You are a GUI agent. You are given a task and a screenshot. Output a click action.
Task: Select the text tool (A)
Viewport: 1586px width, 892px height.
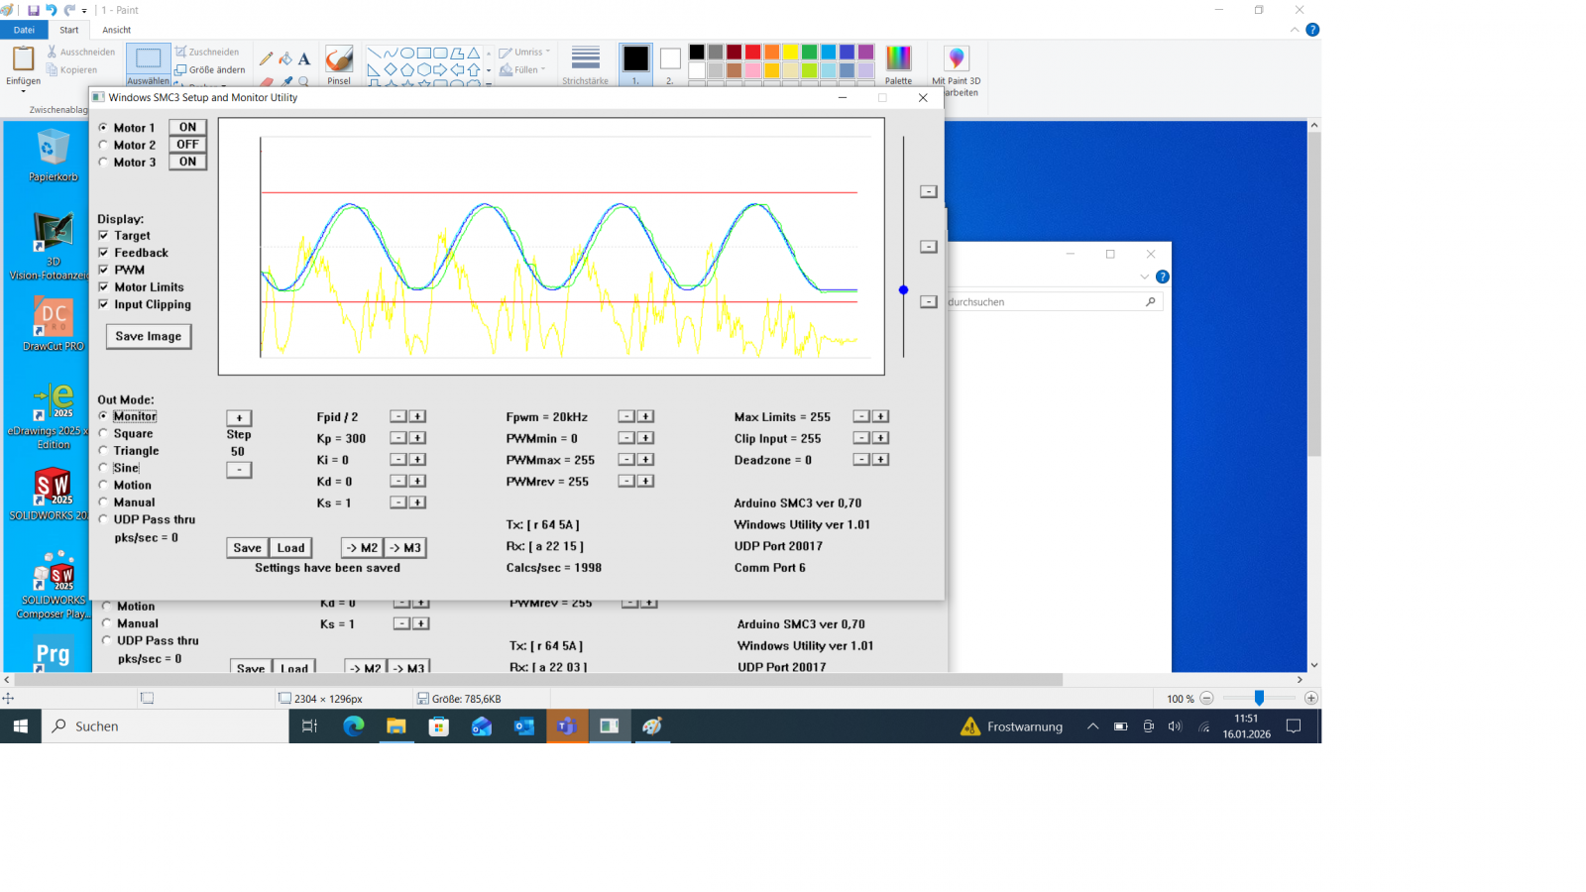(x=304, y=58)
